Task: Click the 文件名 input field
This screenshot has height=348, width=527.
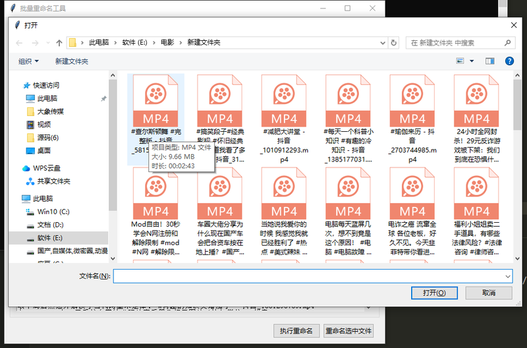Action: point(308,276)
